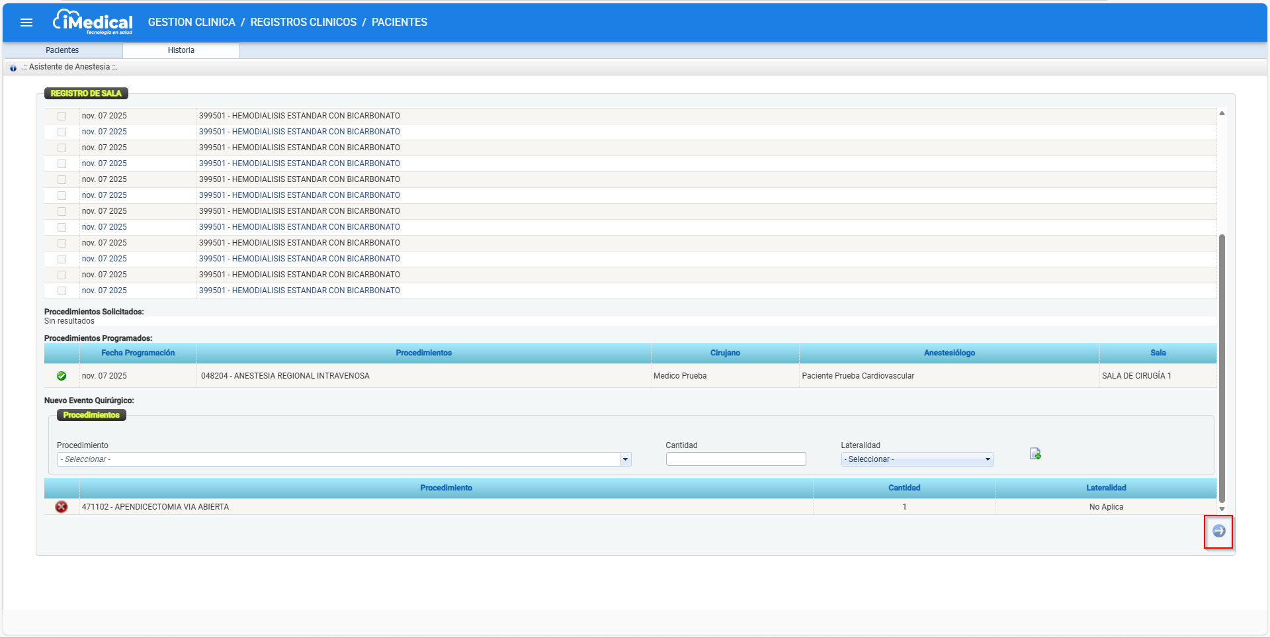The image size is (1270, 638).
Task: Click the Fecha Programación column header
Action: pyautogui.click(x=138, y=353)
